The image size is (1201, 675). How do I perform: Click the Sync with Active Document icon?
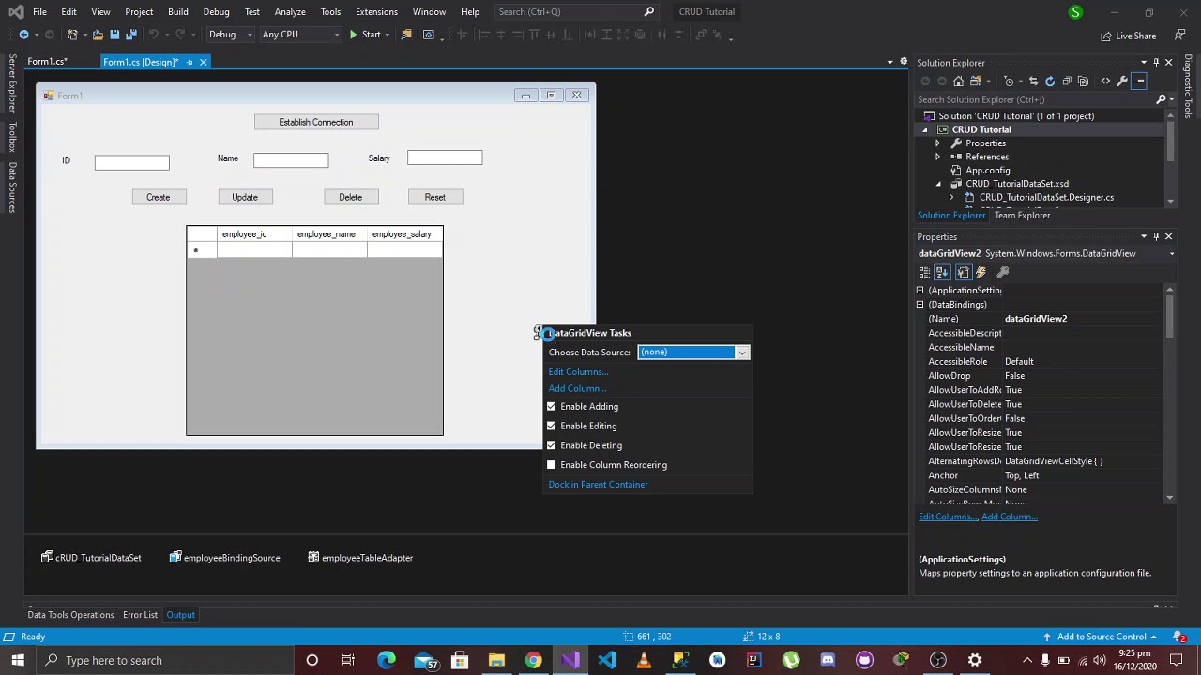[1033, 81]
